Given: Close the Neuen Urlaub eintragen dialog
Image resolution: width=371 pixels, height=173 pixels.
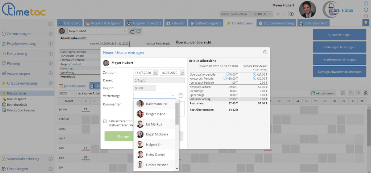Looking at the screenshot, I should coord(265,52).
